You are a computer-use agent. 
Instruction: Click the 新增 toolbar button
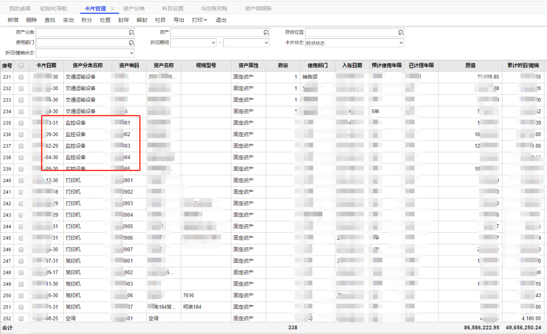pyautogui.click(x=13, y=20)
